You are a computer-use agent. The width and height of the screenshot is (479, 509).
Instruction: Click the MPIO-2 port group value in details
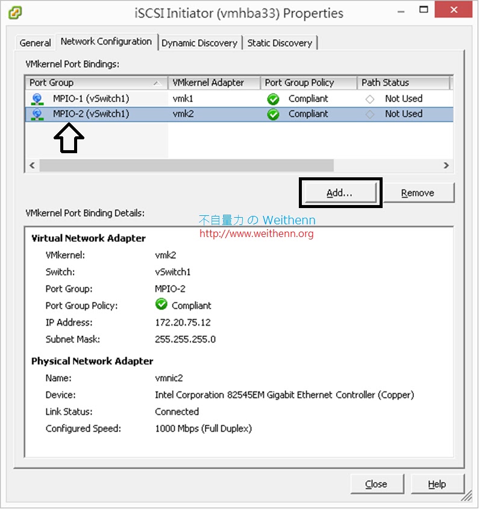click(170, 289)
